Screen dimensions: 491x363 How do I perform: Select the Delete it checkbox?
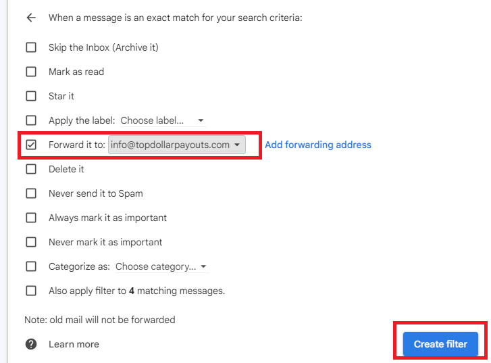31,169
